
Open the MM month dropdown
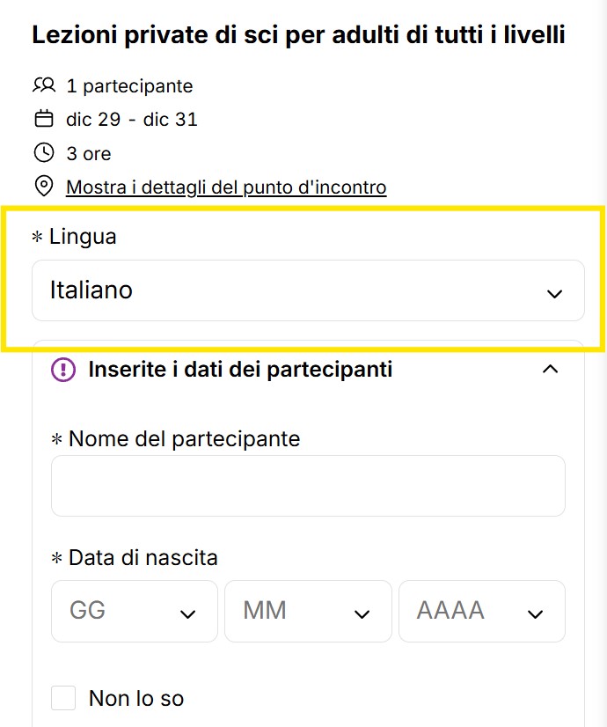click(307, 612)
